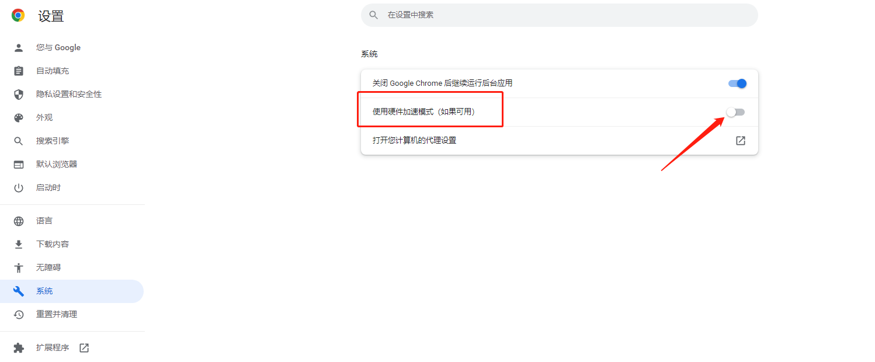Click the open-in-new icon for proxy settings

pos(741,141)
